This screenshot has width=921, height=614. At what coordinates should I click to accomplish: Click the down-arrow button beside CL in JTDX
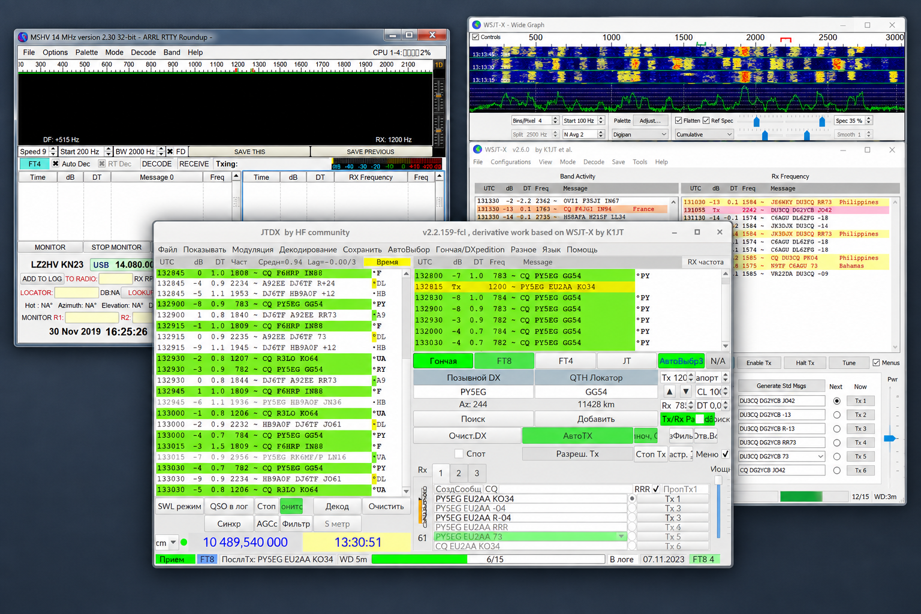coord(686,392)
